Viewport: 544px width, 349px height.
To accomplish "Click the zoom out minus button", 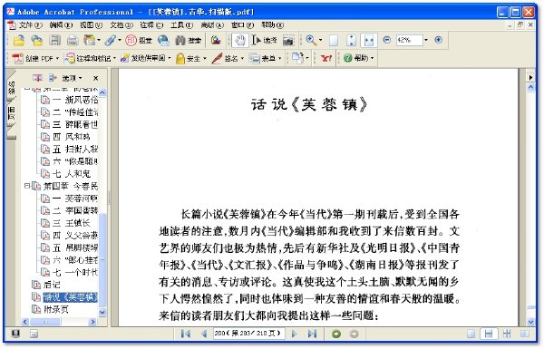I will coord(387,40).
